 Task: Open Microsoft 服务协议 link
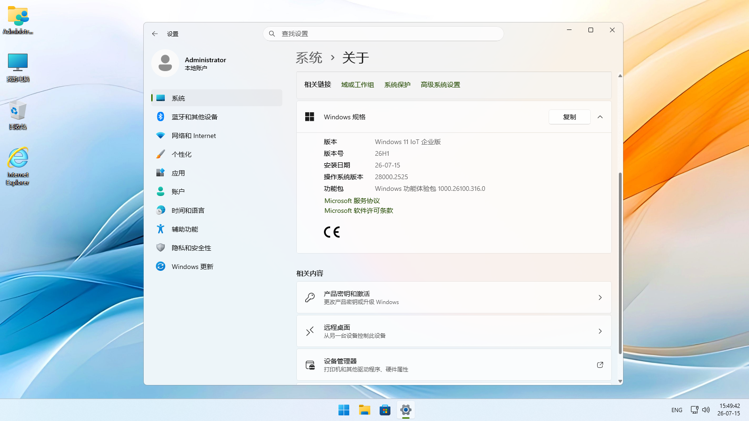point(352,201)
